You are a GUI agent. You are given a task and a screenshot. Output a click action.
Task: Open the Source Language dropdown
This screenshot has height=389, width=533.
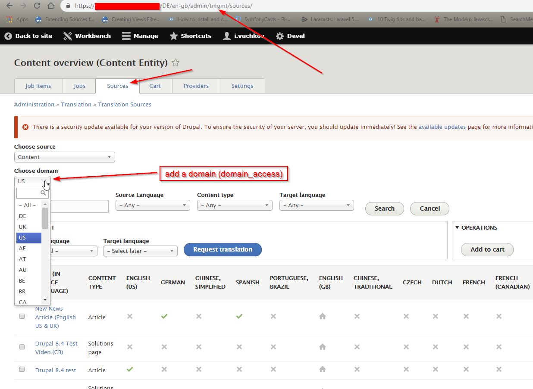click(x=152, y=205)
